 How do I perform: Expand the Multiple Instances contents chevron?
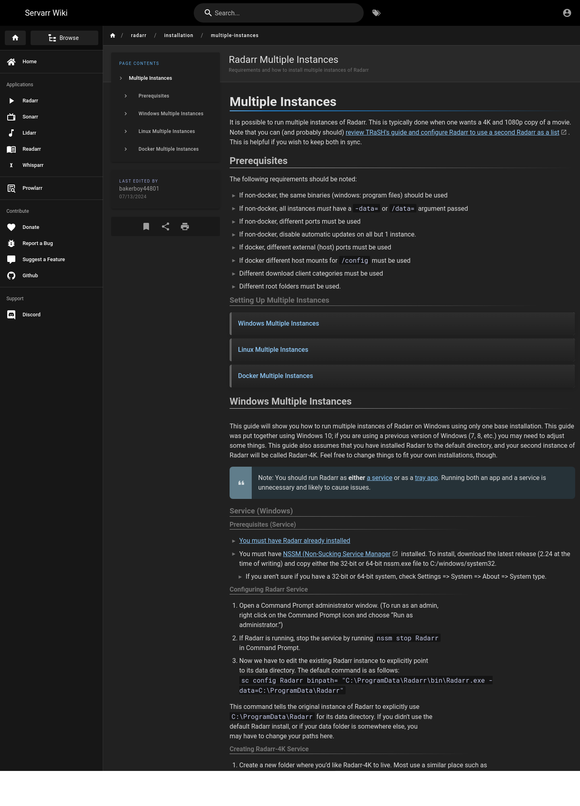pyautogui.click(x=121, y=78)
